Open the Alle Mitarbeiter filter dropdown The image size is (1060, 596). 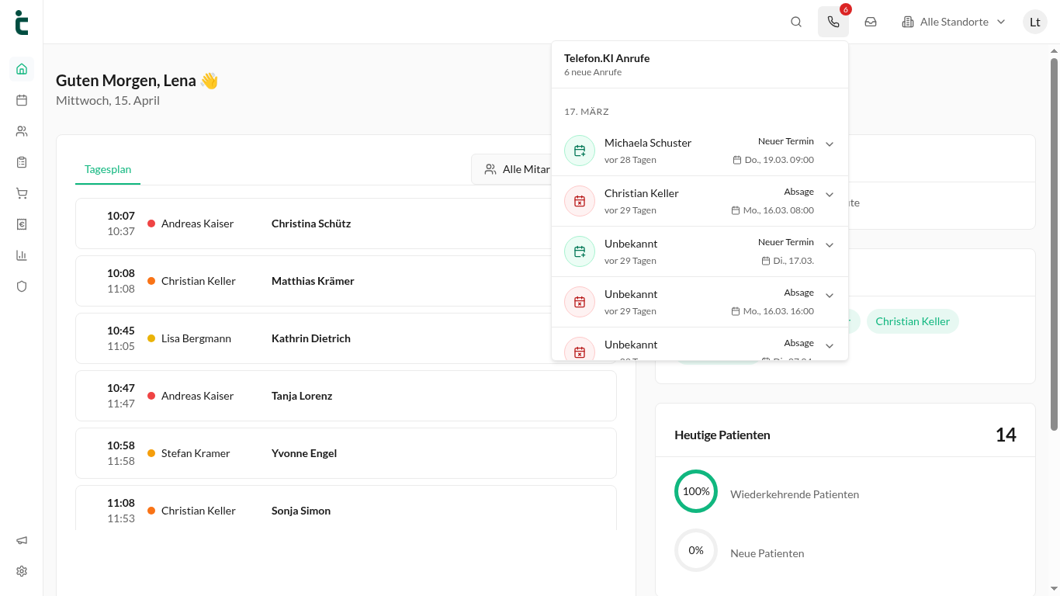(x=515, y=169)
